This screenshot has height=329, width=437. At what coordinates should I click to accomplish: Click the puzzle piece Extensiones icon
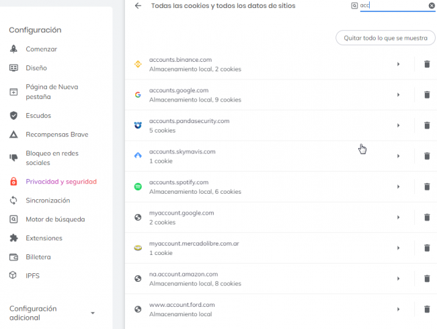(x=13, y=238)
